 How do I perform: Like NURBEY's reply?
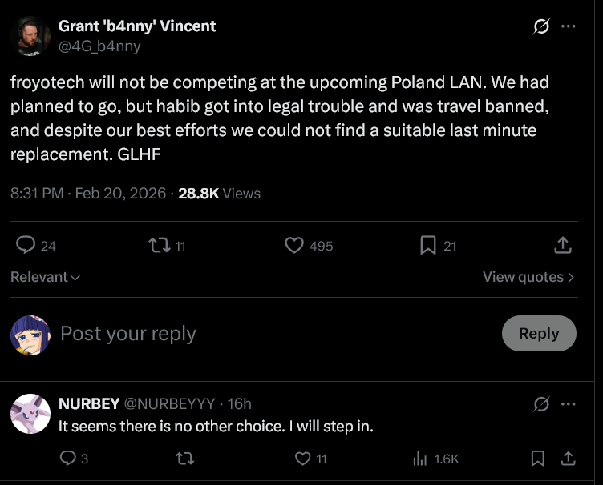click(x=302, y=459)
